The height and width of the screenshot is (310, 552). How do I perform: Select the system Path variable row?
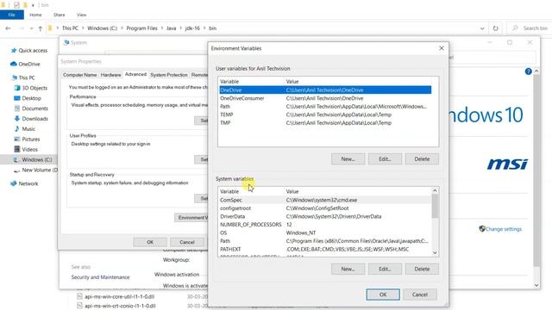(x=325, y=241)
